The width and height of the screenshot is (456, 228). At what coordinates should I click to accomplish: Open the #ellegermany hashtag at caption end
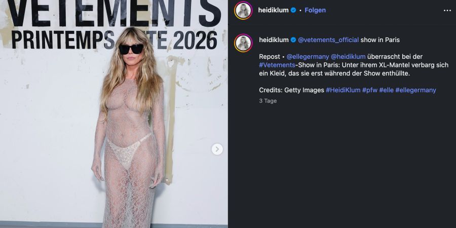415,90
